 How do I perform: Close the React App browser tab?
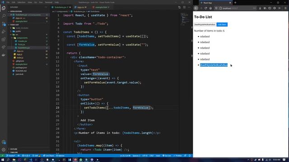click(x=230, y=3)
